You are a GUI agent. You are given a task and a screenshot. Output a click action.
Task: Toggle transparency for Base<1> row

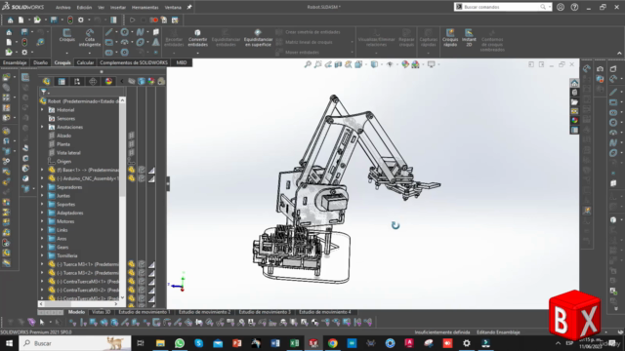151,170
